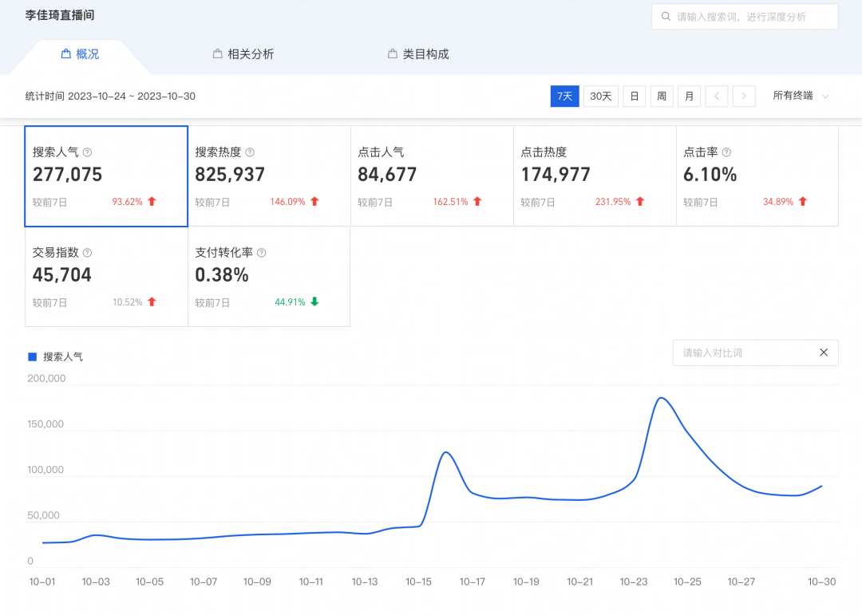Open the 所有终端 terminal dropdown
The width and height of the screenshot is (862, 615).
tap(801, 97)
